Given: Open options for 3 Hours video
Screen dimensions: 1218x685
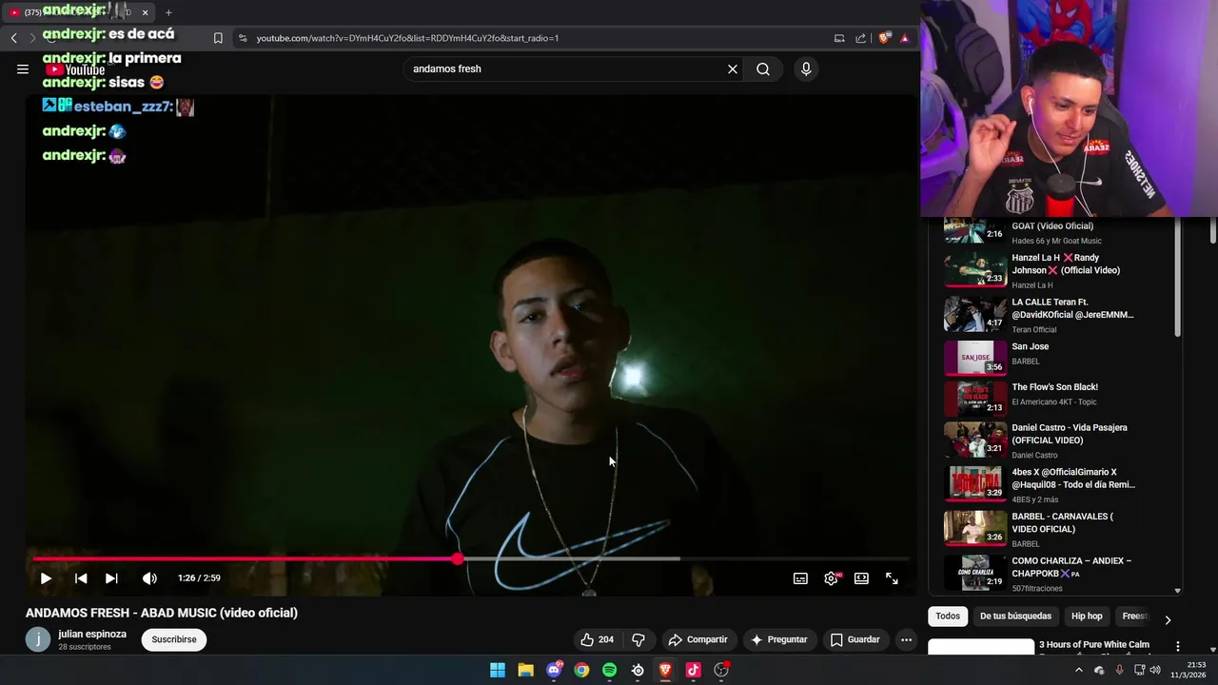Looking at the screenshot, I should [x=1177, y=647].
